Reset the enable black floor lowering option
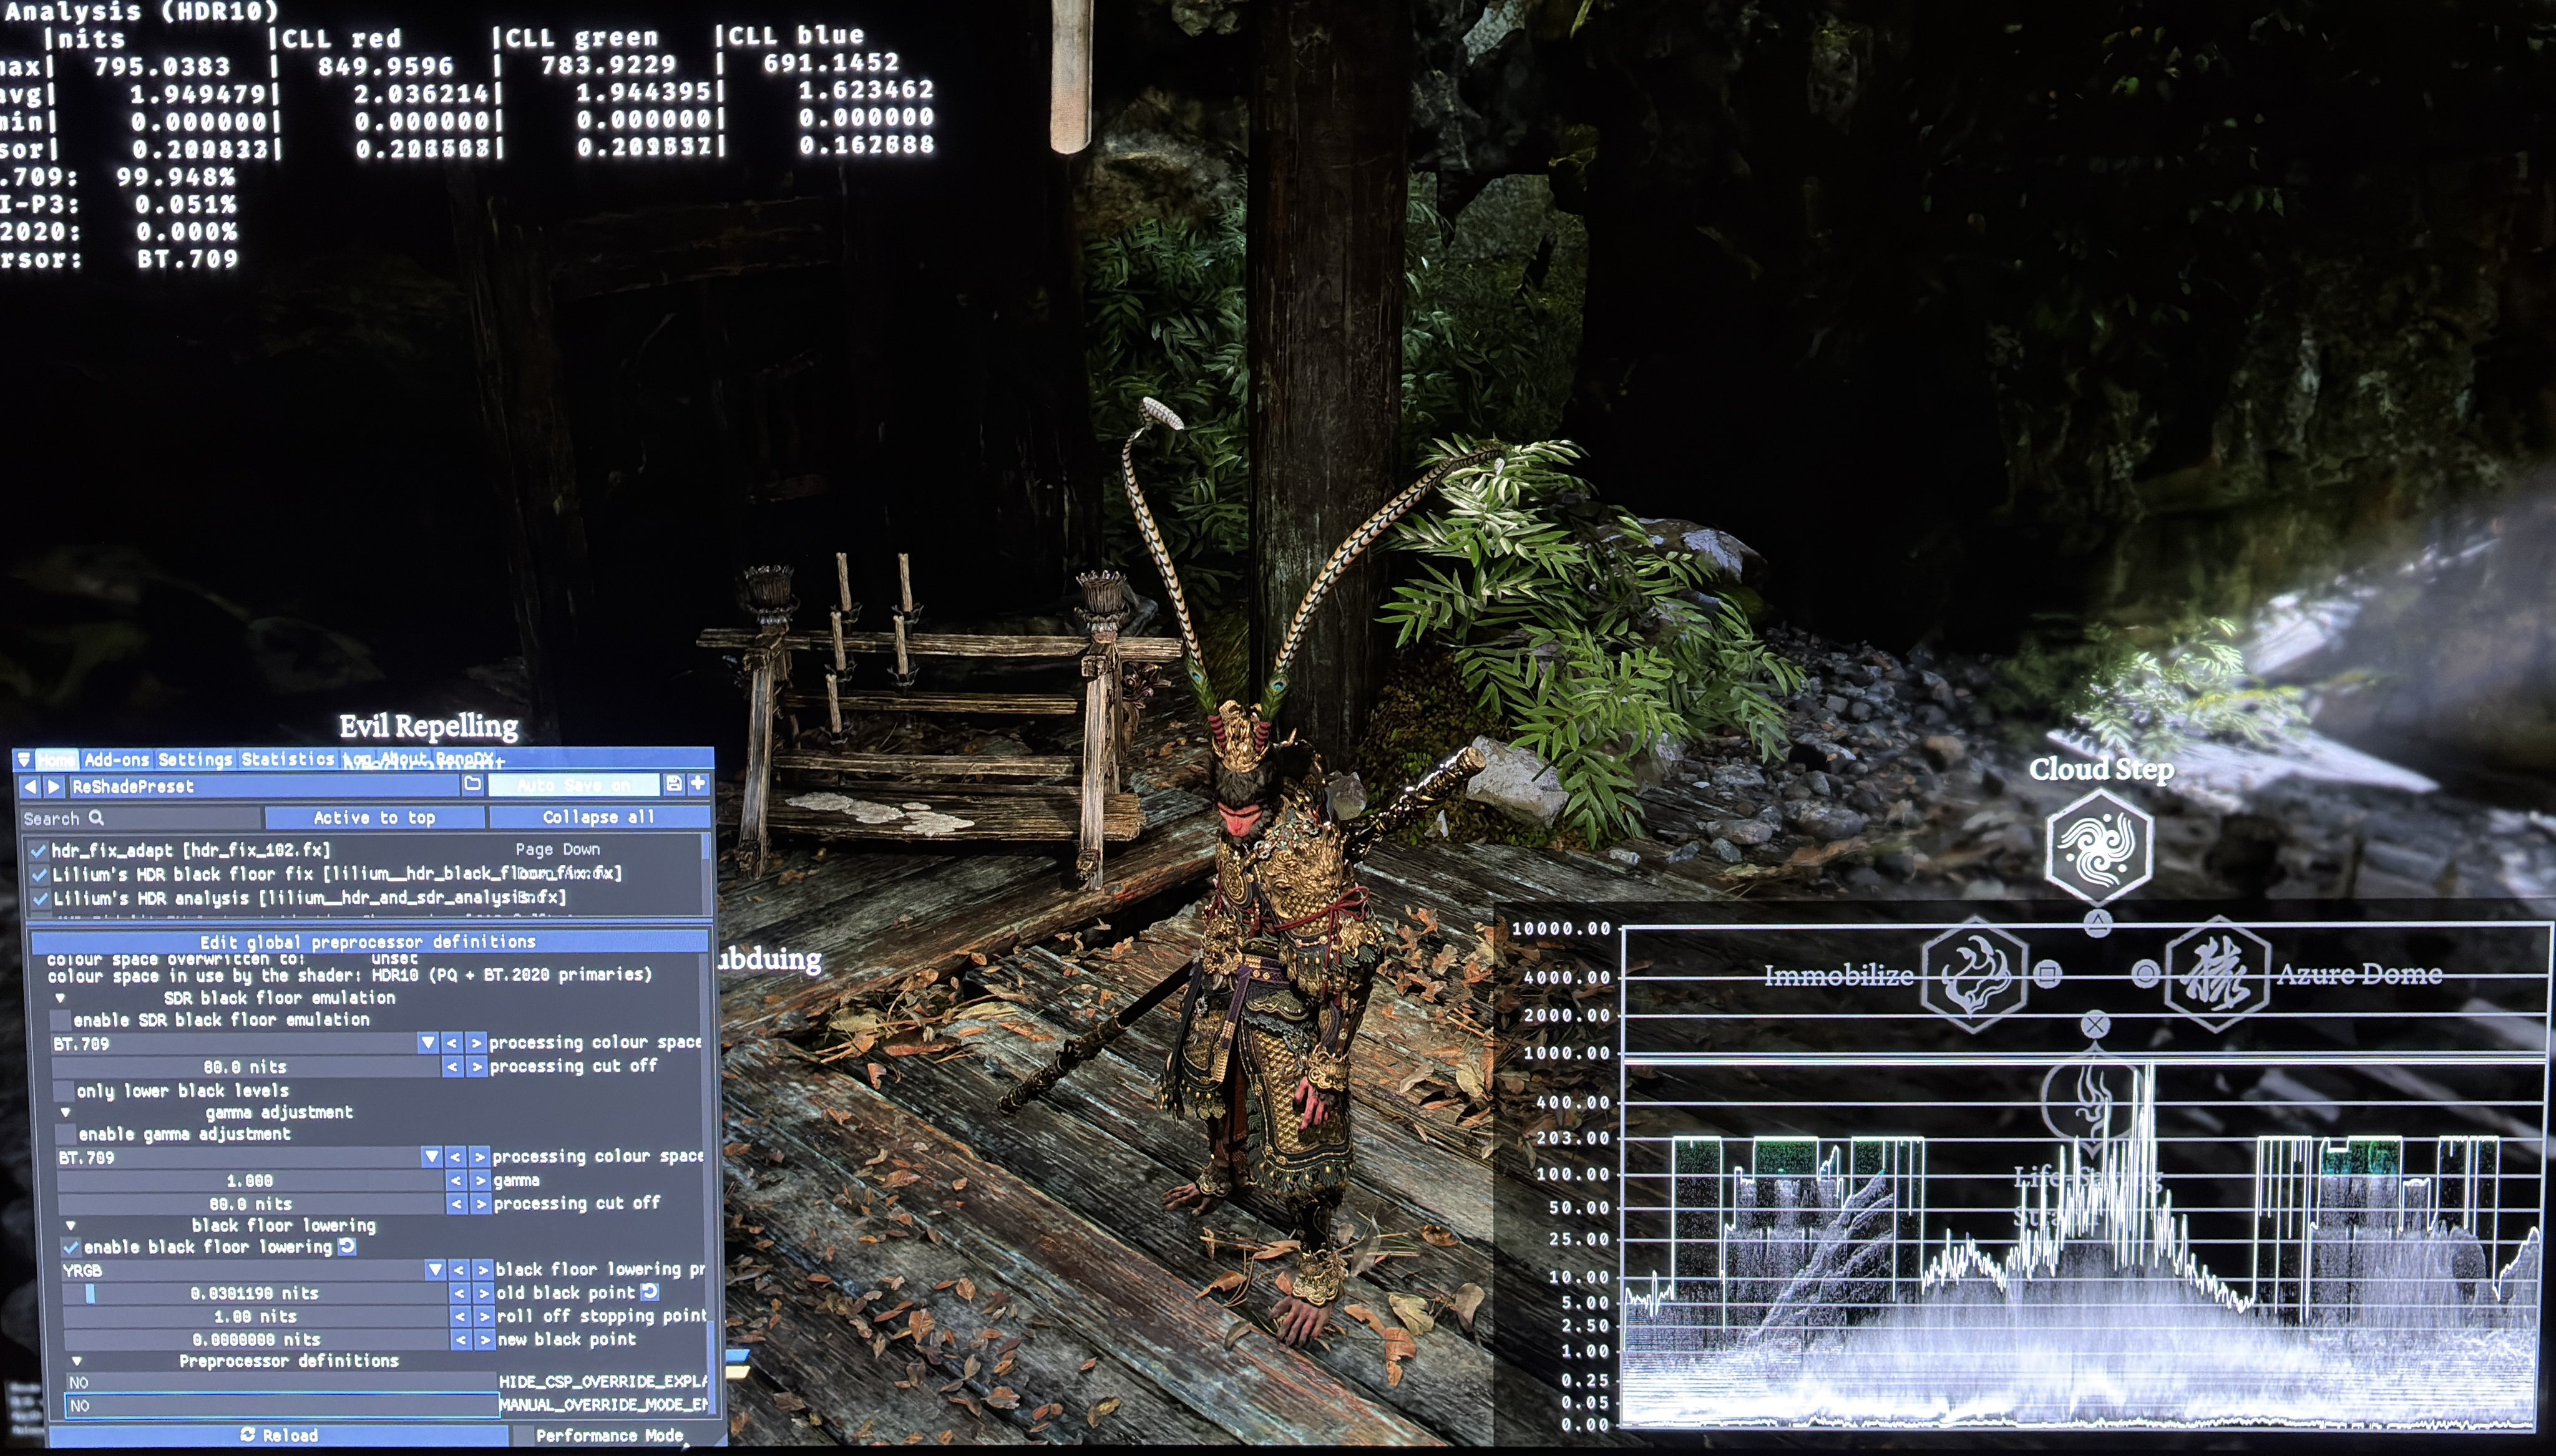2556x1456 pixels. (x=347, y=1246)
